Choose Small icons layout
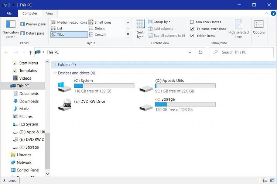 [x=100, y=22]
